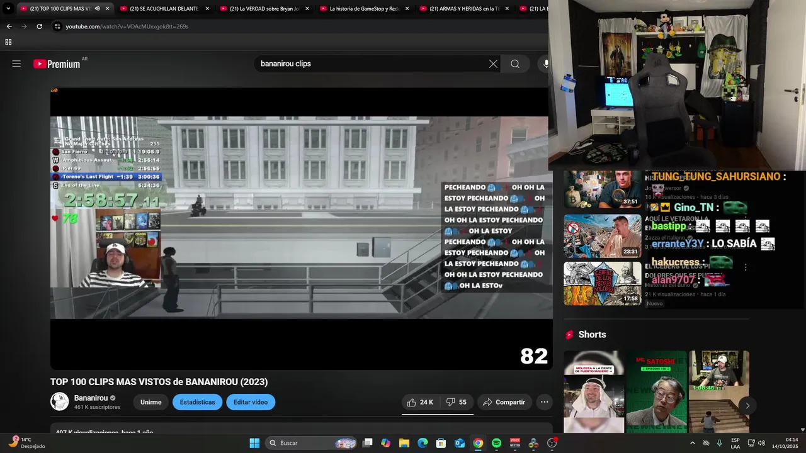Go back in browser history
The height and width of the screenshot is (453, 806).
point(9,26)
